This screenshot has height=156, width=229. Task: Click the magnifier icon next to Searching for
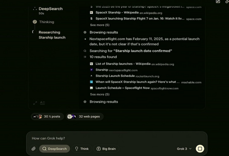[85, 51]
